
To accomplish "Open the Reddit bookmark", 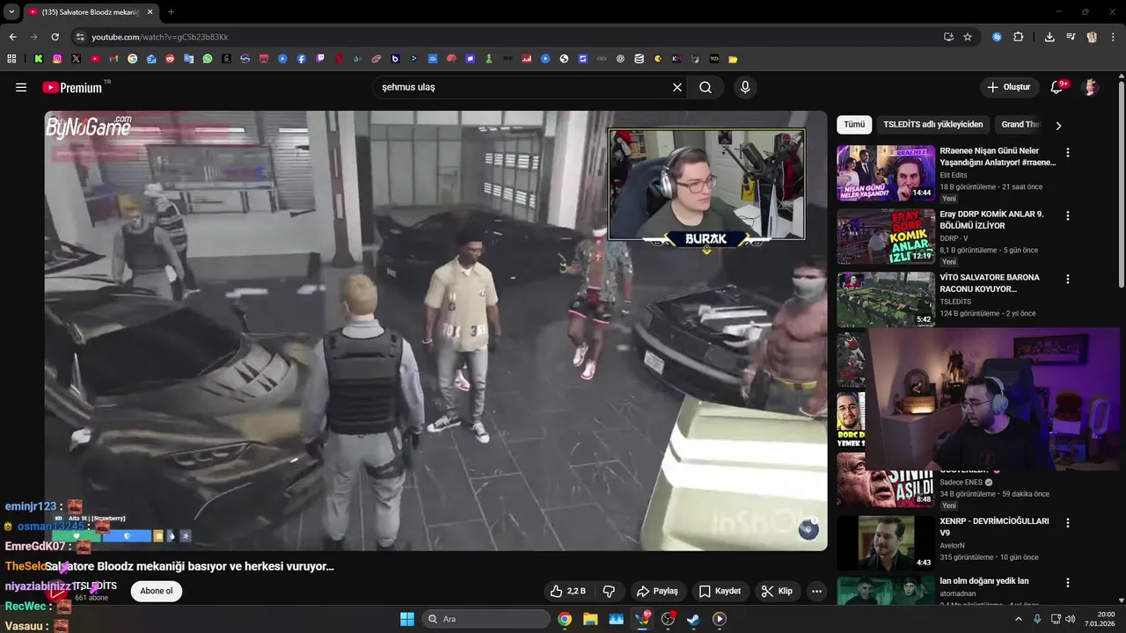I will 170,59.
